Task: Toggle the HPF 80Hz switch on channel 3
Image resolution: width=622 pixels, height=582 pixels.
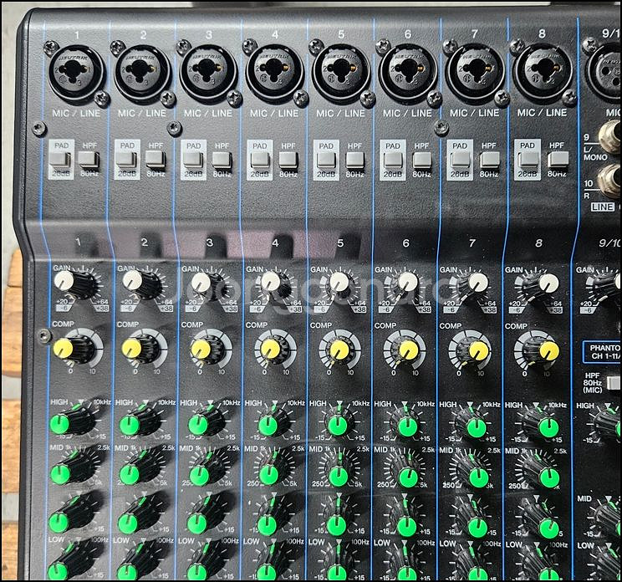Action: tap(222, 159)
